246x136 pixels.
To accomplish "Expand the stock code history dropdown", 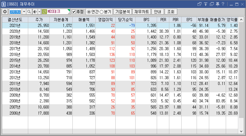I will tap(24, 12).
